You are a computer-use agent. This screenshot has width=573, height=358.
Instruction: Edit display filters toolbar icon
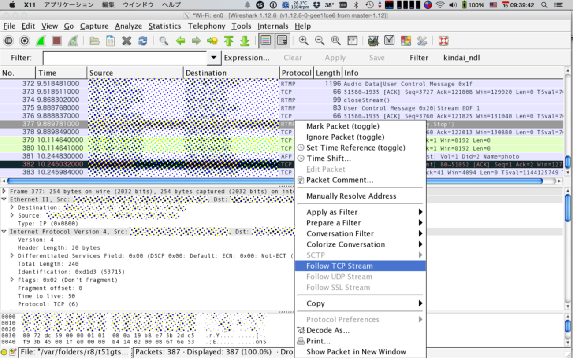(389, 41)
